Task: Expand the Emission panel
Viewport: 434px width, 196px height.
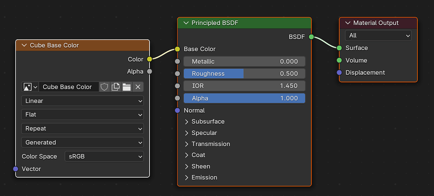Action: coord(186,178)
